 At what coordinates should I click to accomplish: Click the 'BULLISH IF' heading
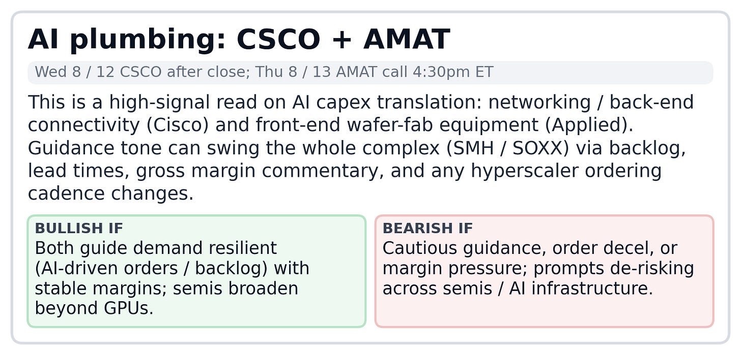point(79,228)
